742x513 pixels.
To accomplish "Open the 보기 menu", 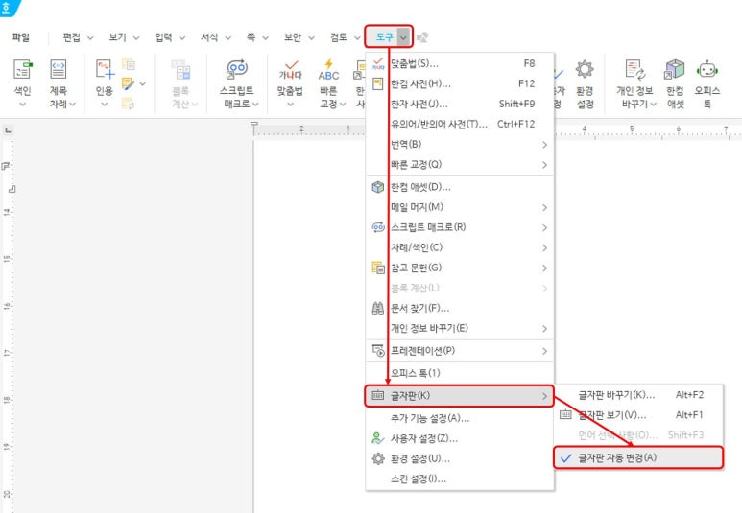I will 117,37.
